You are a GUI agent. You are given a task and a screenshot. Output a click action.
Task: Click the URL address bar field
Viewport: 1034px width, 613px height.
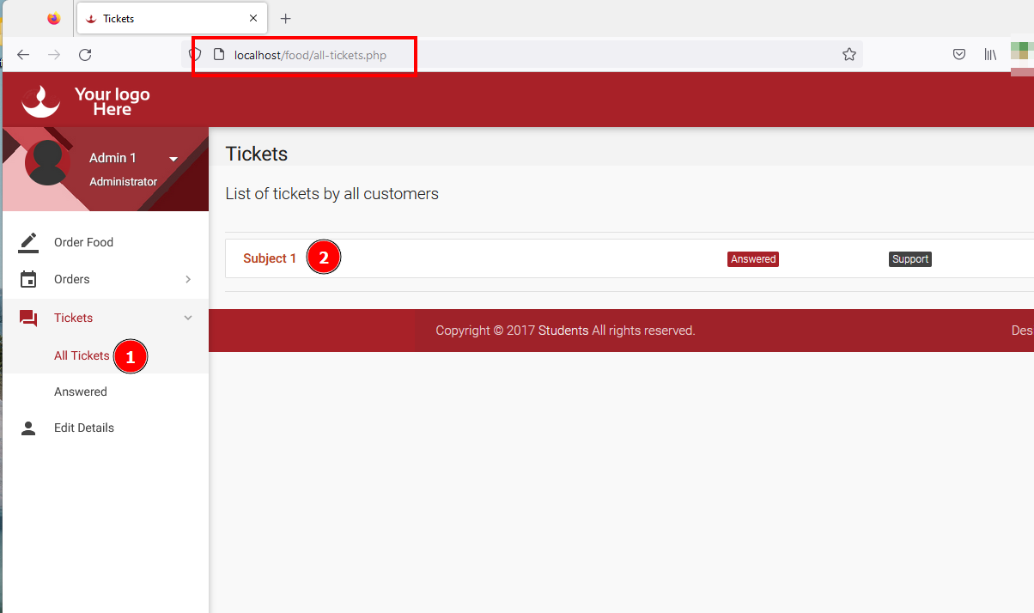point(515,55)
